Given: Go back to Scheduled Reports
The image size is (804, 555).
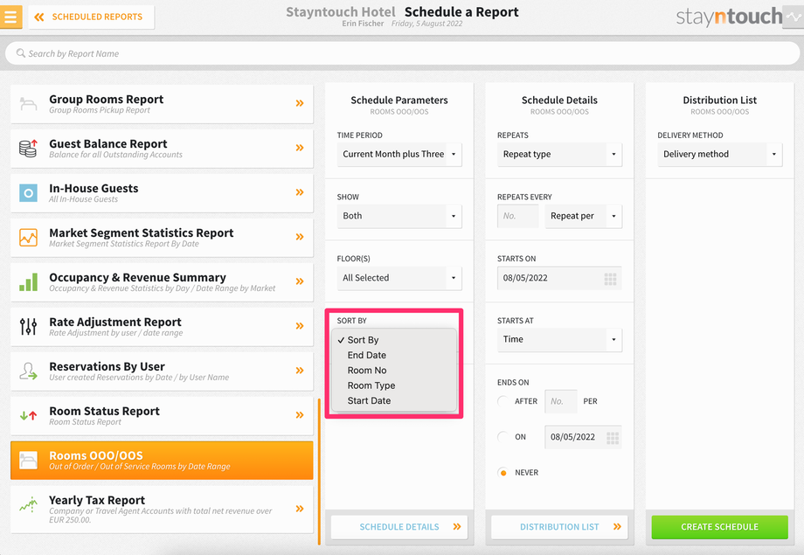Looking at the screenshot, I should [91, 17].
